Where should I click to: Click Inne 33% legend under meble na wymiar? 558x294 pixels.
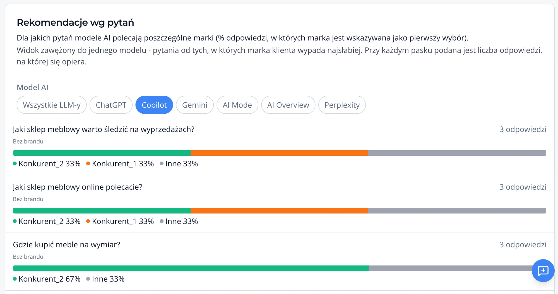coord(105,279)
